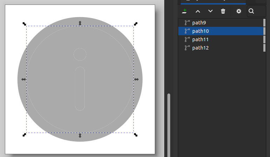Open layers panel settings gear
The image size is (270, 157).
239,11
